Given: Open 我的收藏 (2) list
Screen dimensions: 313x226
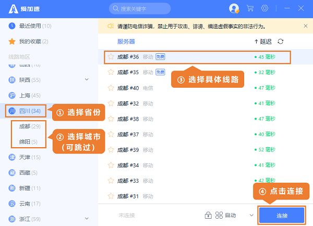Looking at the screenshot, I should (x=33, y=42).
